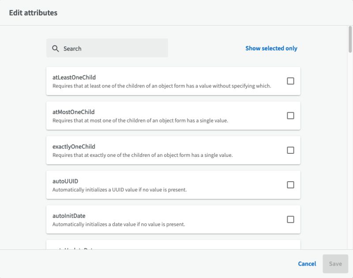Image resolution: width=353 pixels, height=278 pixels.
Task: Select the autoInitDate checkbox
Action: (x=290, y=219)
